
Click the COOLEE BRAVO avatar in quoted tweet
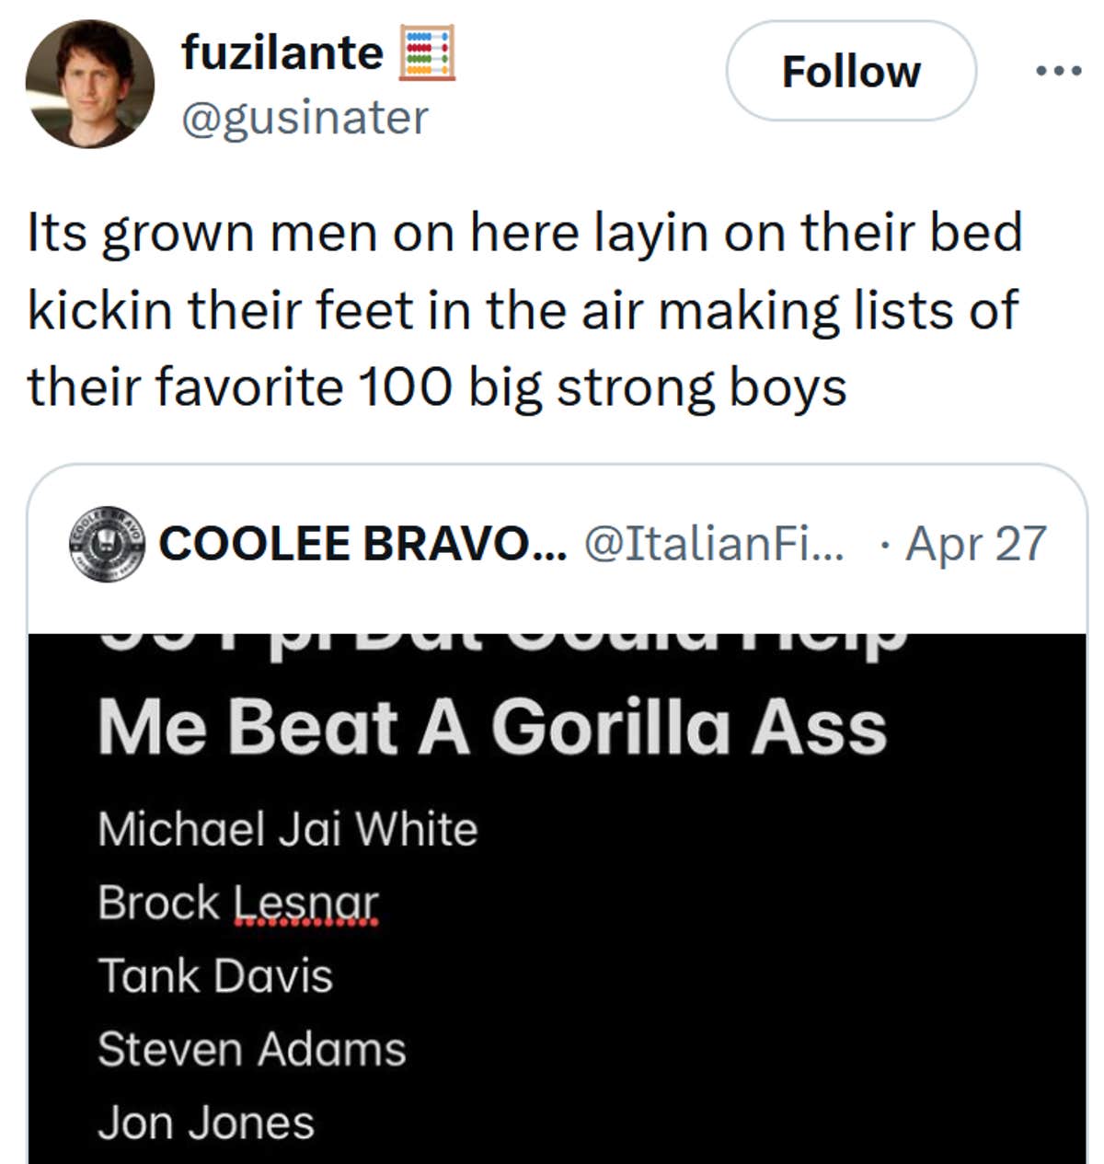pyautogui.click(x=106, y=543)
